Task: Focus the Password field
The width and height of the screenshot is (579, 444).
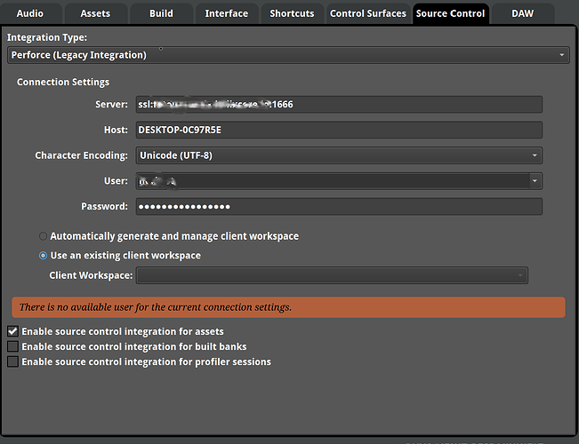Action: tap(338, 207)
